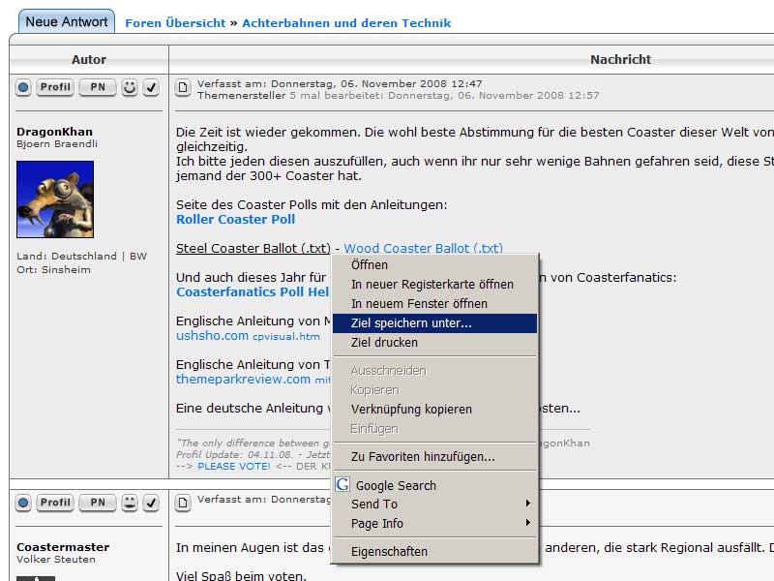Click the post page icon beside DragonKhan's post date

coord(183,88)
